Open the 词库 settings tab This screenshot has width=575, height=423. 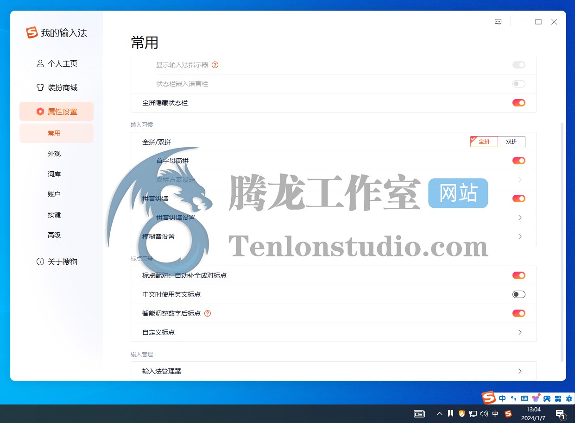tap(54, 174)
